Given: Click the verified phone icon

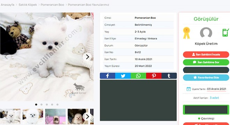Looking at the screenshot, I should (225, 32).
